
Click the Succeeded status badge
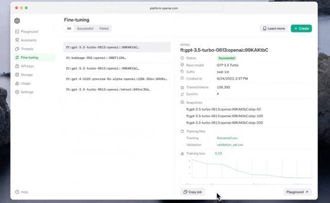tap(226, 58)
